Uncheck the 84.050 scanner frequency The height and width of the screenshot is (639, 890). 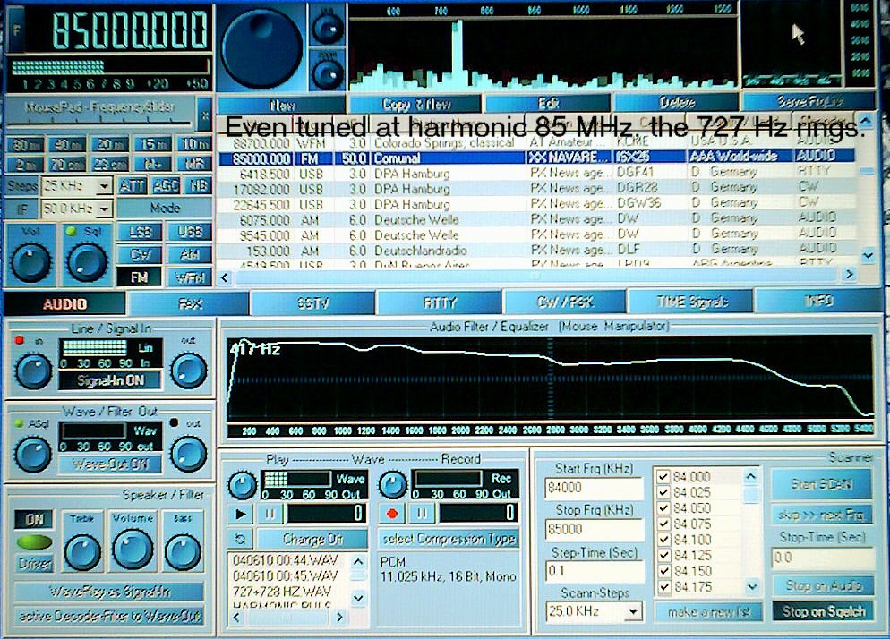tap(663, 508)
